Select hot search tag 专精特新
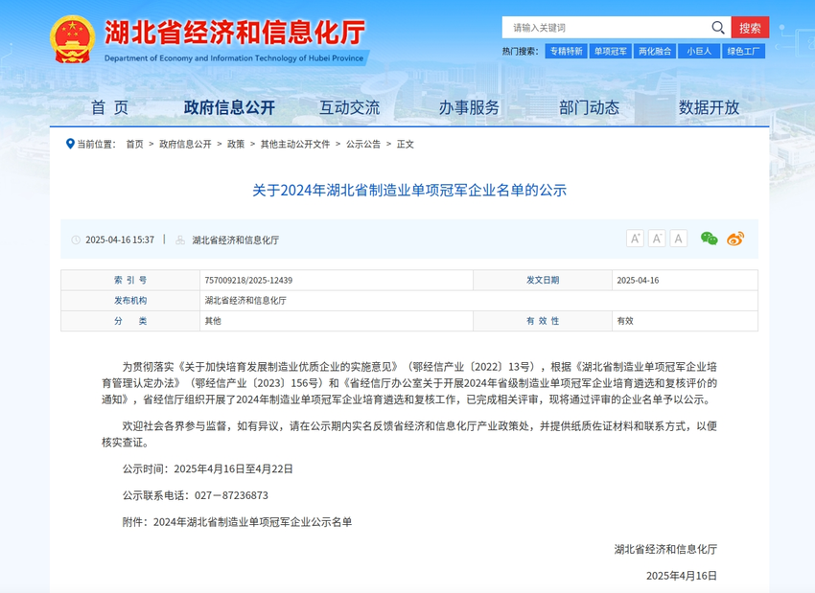 coord(566,51)
